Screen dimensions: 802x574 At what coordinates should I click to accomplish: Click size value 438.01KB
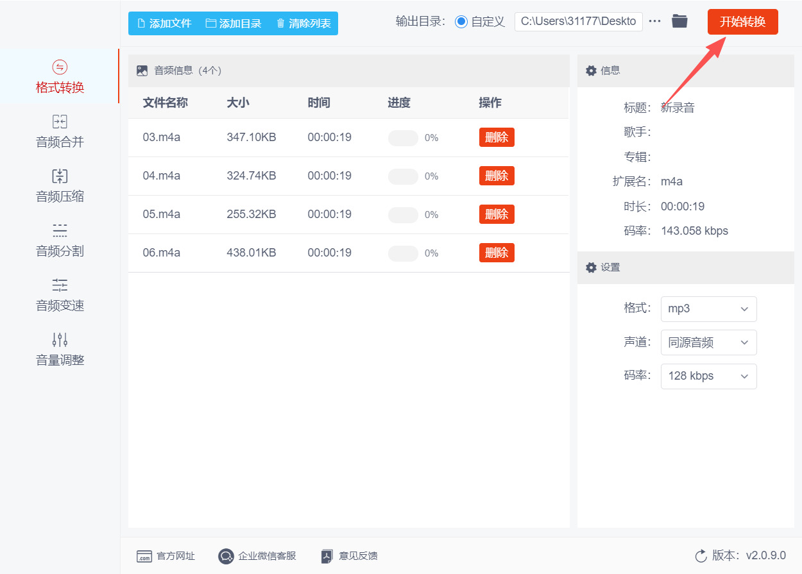point(252,253)
